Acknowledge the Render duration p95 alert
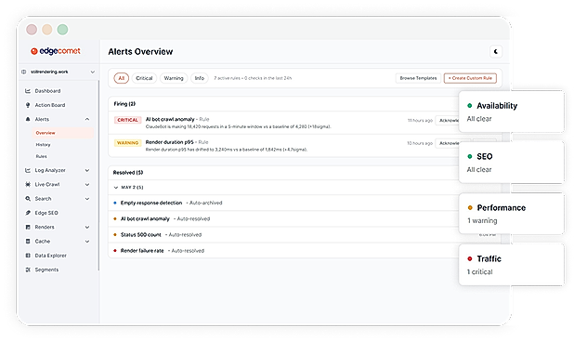 click(x=448, y=143)
